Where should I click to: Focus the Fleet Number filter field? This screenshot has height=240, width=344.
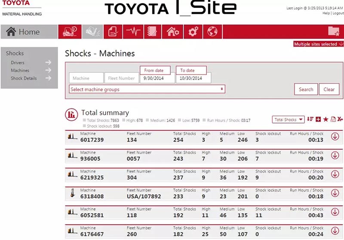pos(122,78)
